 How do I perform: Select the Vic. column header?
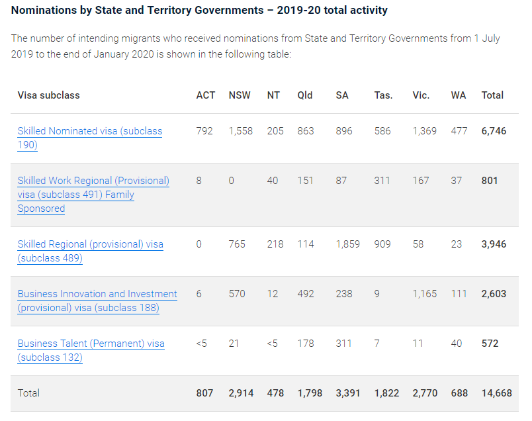tap(421, 95)
